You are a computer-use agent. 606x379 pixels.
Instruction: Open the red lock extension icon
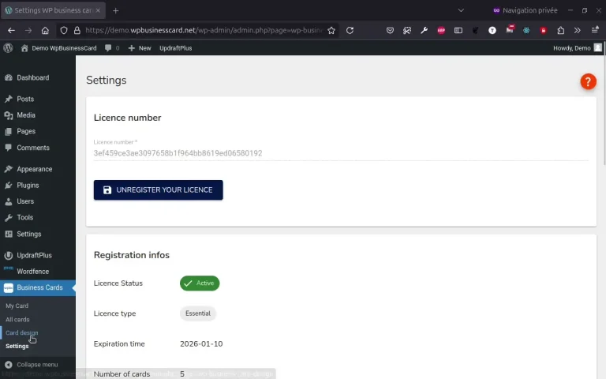pos(544,31)
